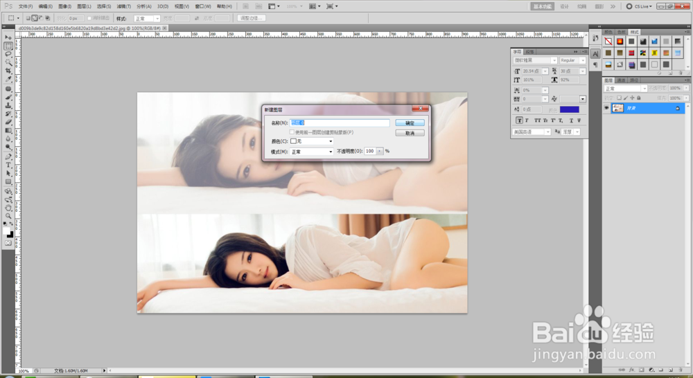Select the Rectangular Marquee tool
Image resolution: width=693 pixels, height=378 pixels.
point(8,46)
